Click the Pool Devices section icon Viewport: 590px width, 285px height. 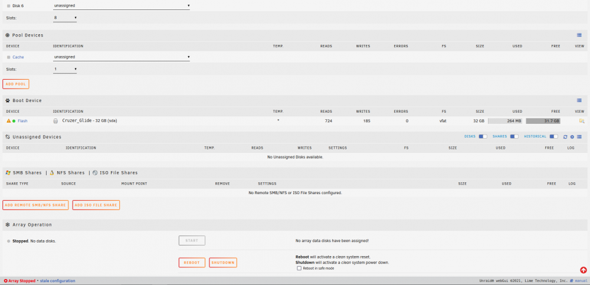tap(8, 35)
